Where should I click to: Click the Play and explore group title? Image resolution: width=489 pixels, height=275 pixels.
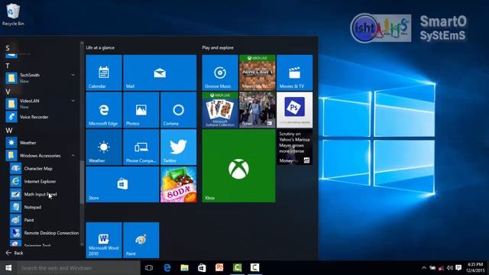pos(218,47)
